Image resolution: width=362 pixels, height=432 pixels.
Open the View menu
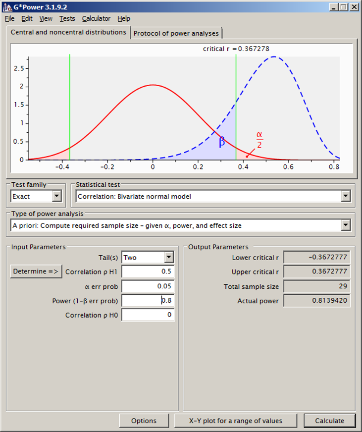point(46,19)
